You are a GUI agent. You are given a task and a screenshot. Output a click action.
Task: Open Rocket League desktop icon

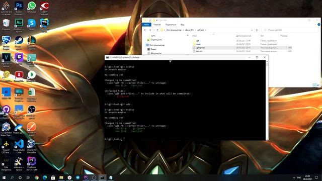tap(6, 42)
